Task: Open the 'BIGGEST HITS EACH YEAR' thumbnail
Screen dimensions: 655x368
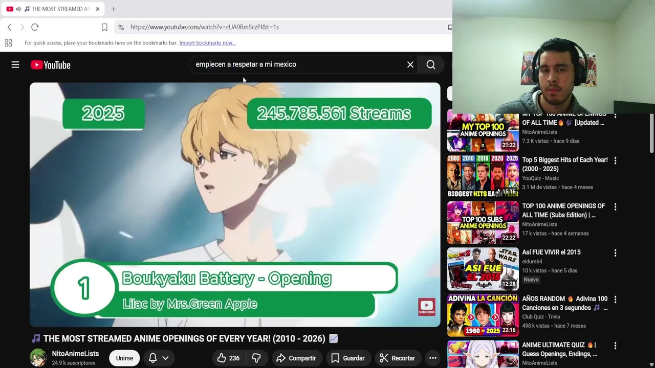Action: coord(483,176)
